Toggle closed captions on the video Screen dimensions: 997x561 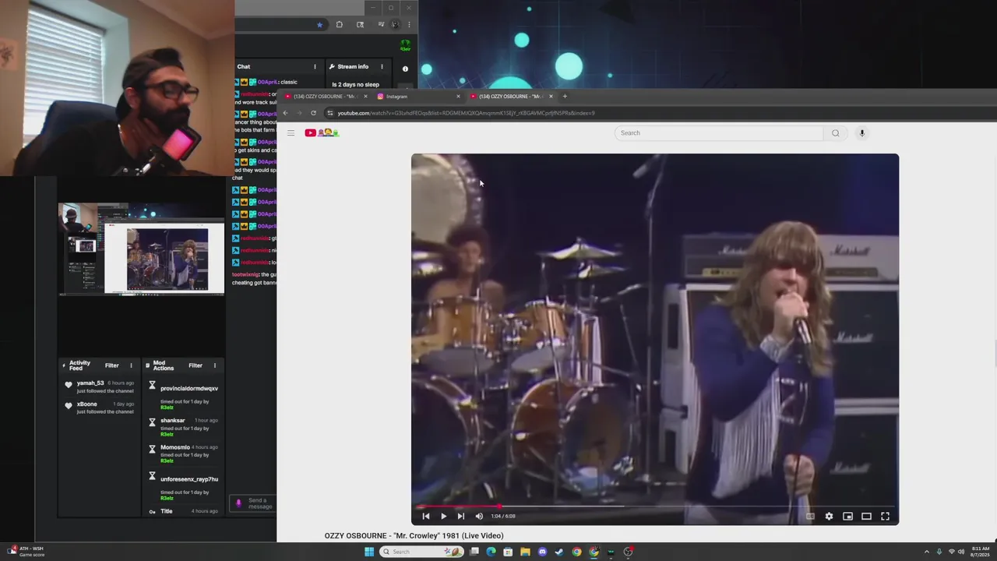click(810, 516)
